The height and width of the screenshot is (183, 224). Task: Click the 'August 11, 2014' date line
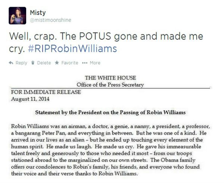pyautogui.click(x=30, y=99)
